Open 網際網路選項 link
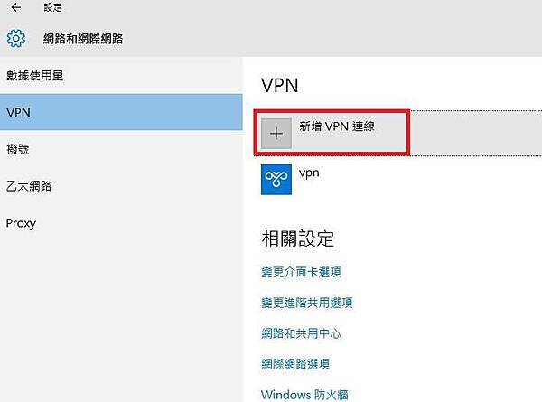 (295, 364)
